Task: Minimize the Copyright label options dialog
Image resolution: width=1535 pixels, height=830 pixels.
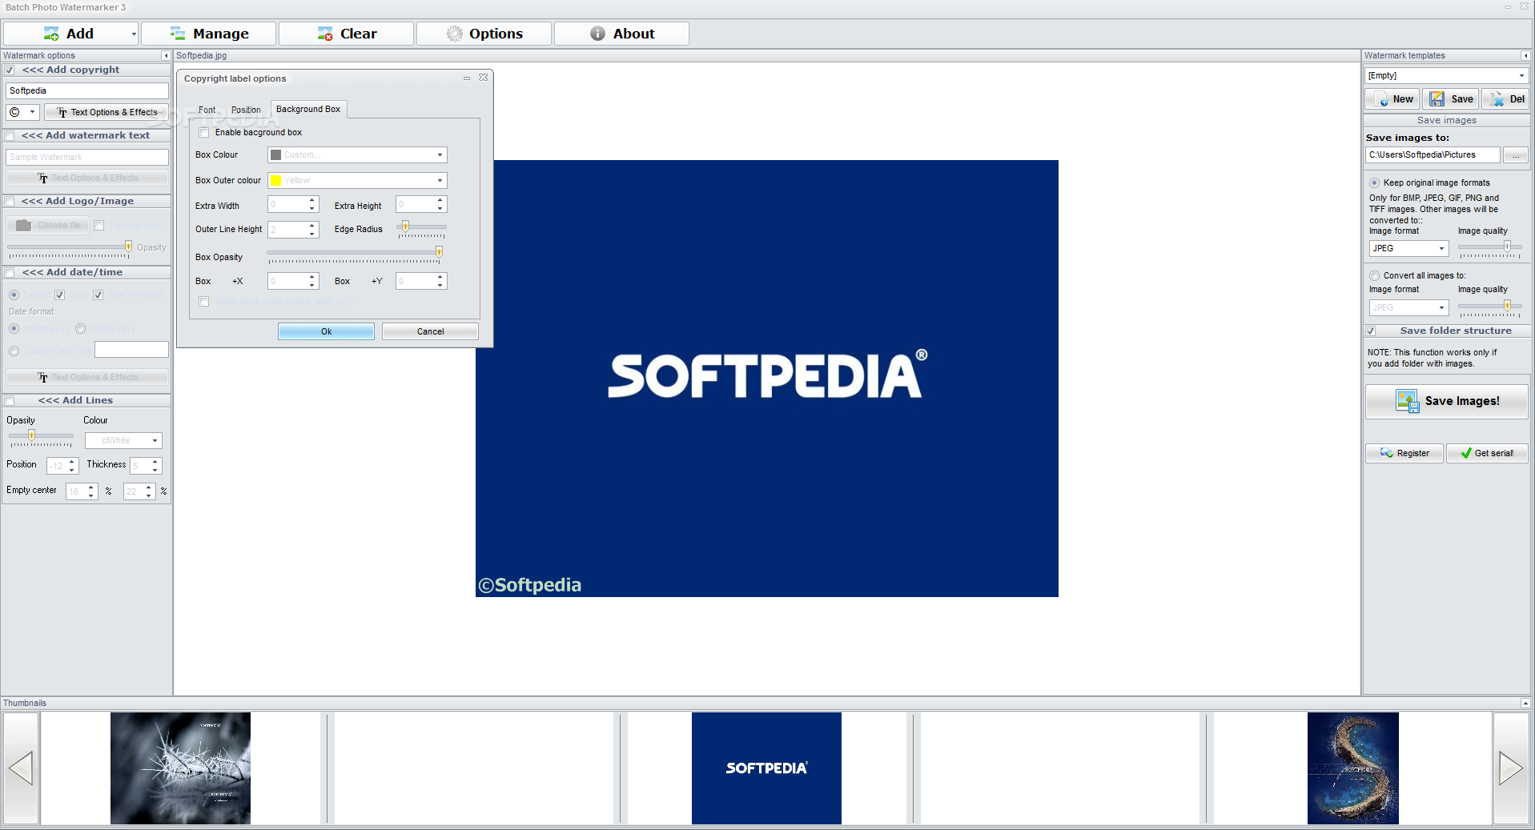Action: [x=466, y=78]
